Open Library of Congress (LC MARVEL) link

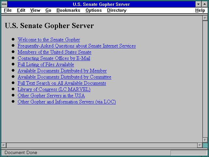(x=54, y=89)
